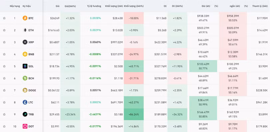Sort by OI column header
The image size is (270, 132).
tap(165, 6)
